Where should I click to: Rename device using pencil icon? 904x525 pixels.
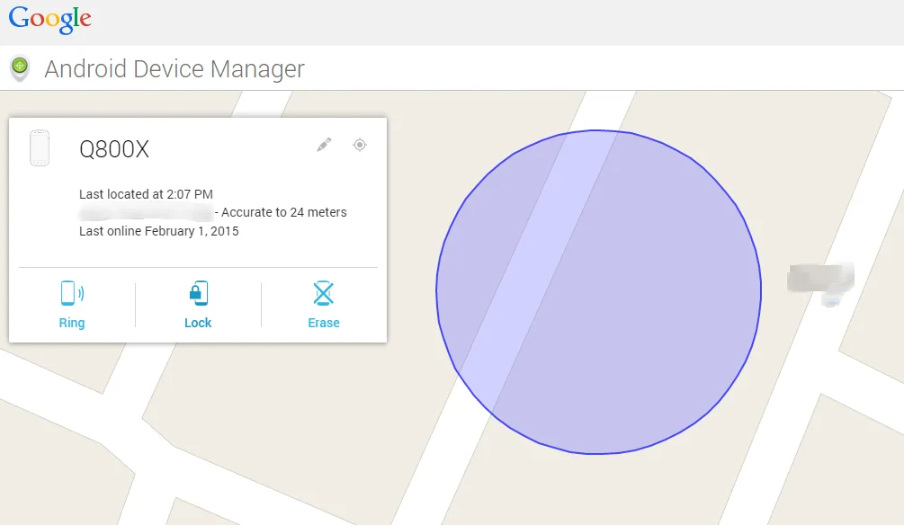coord(324,145)
